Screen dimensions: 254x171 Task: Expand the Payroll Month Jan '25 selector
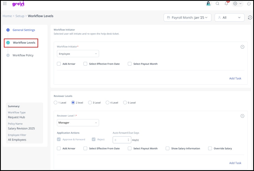point(188,17)
